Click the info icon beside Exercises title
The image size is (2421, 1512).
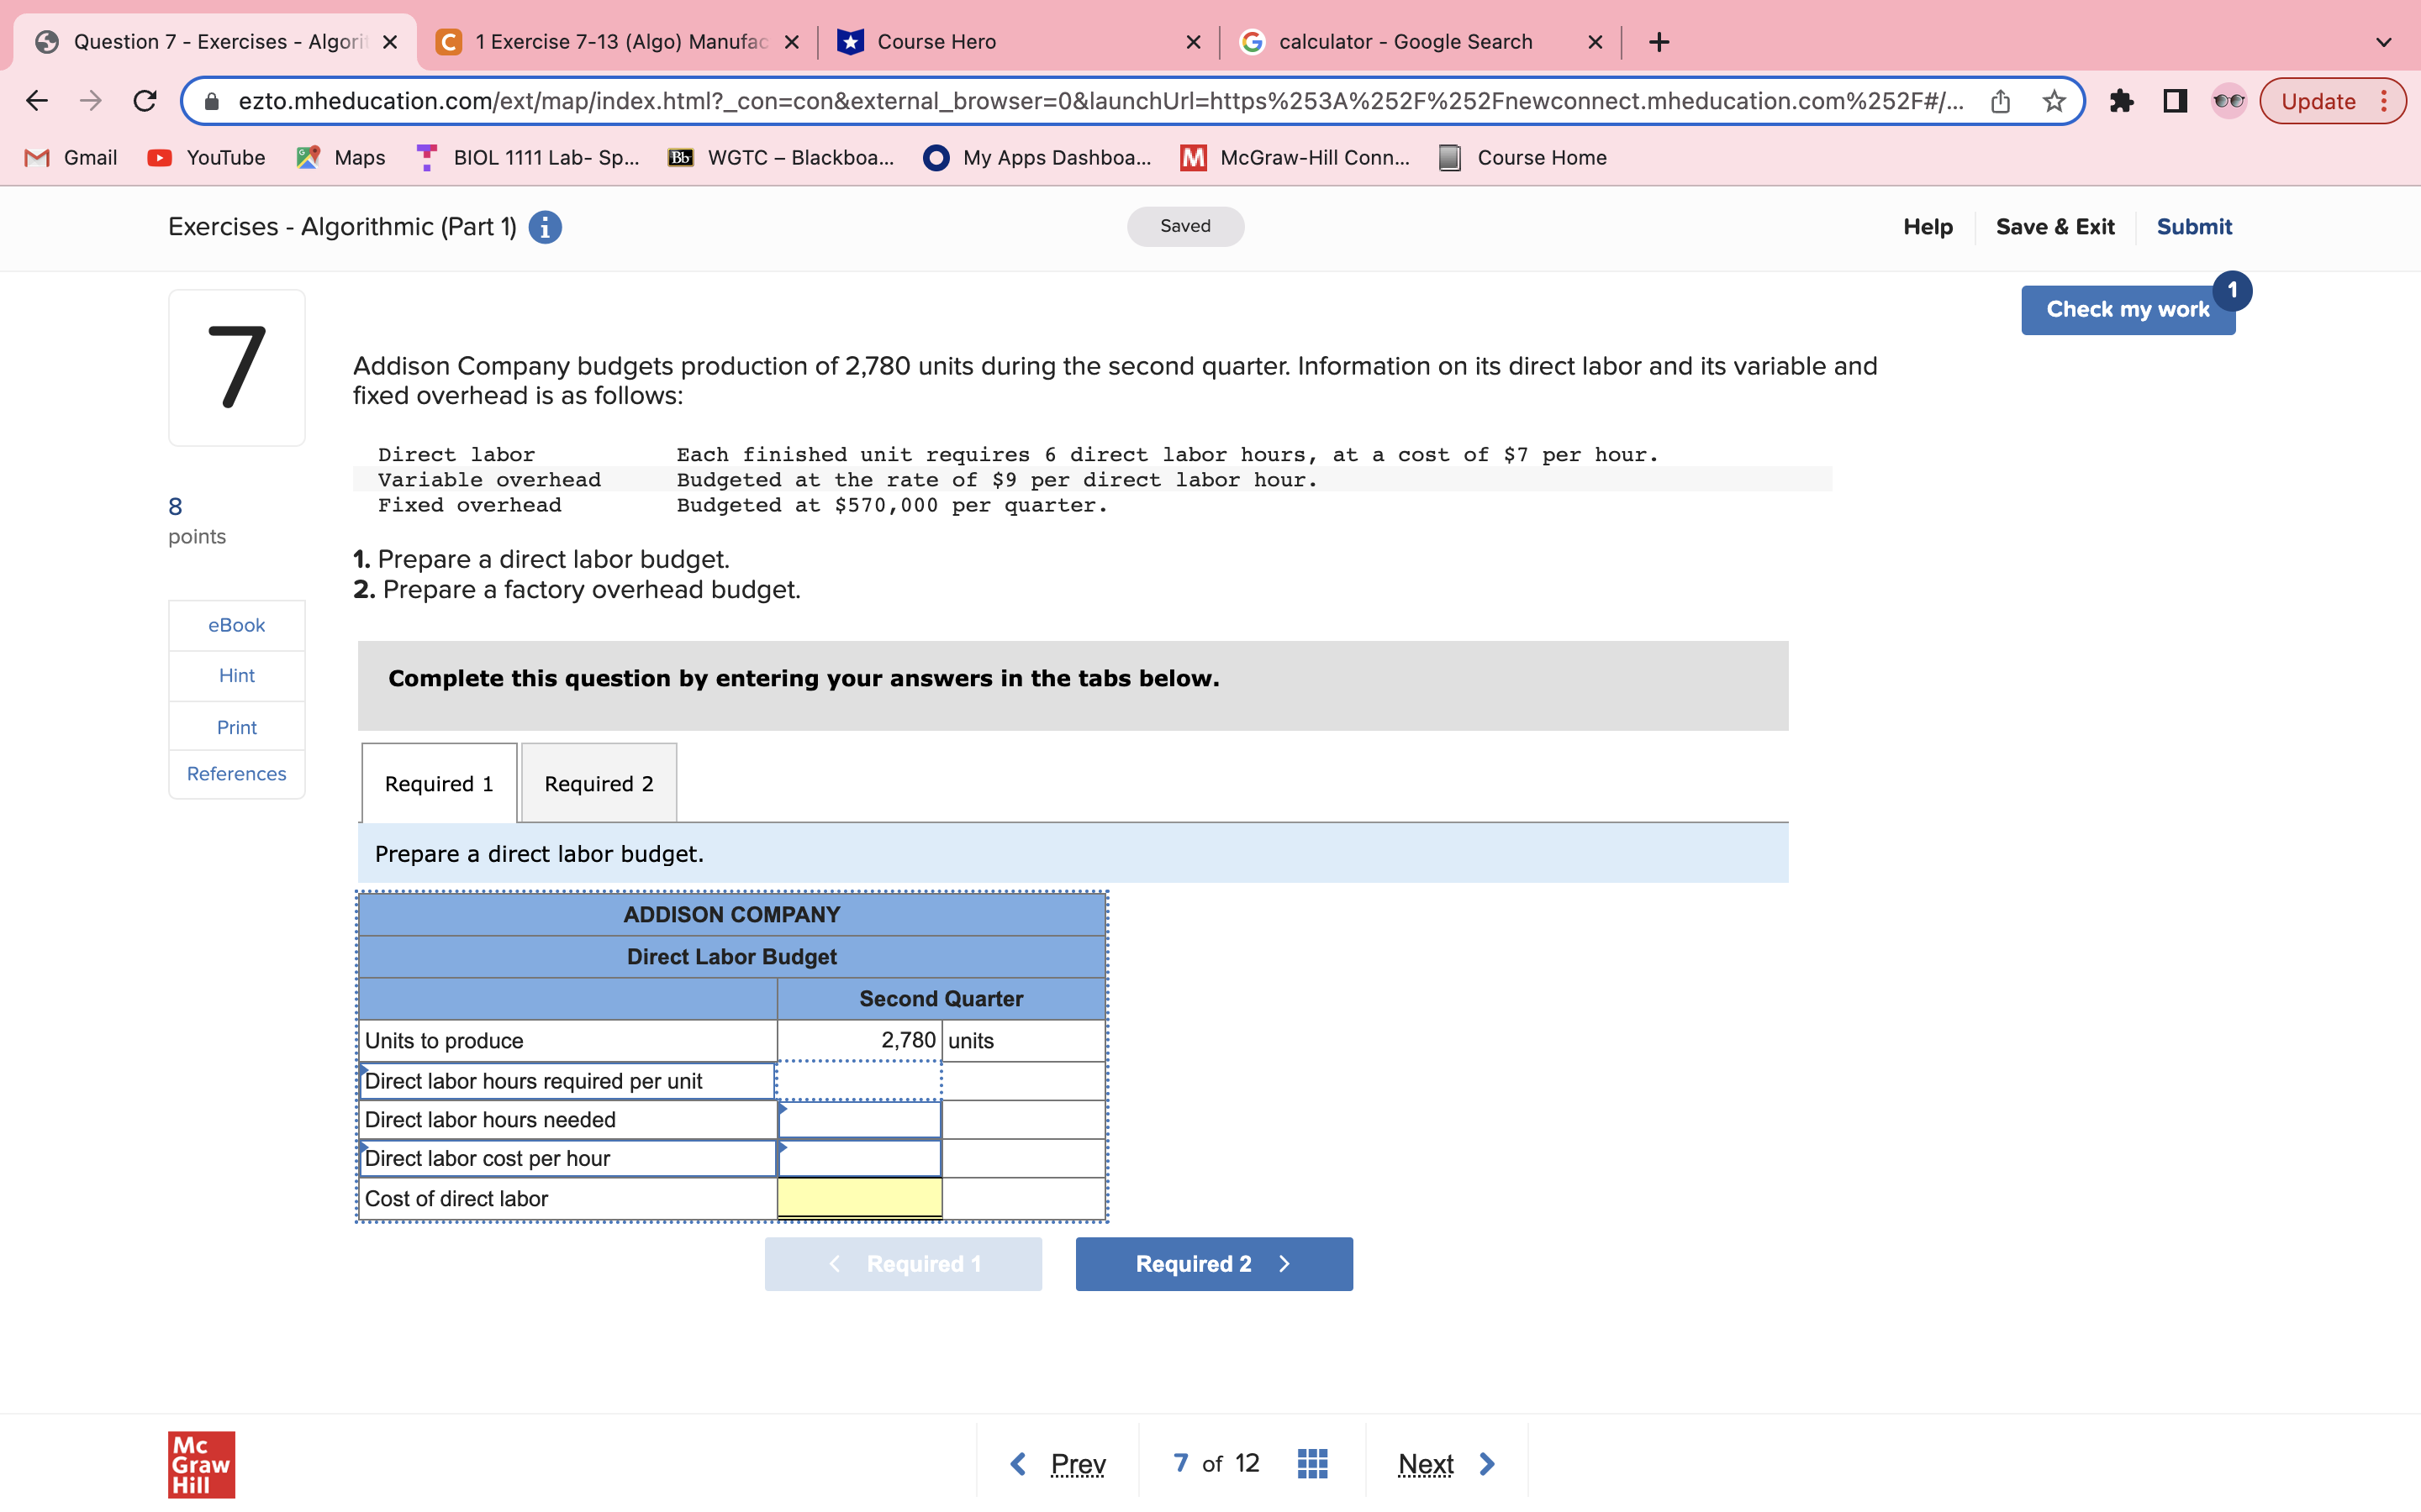click(x=544, y=227)
